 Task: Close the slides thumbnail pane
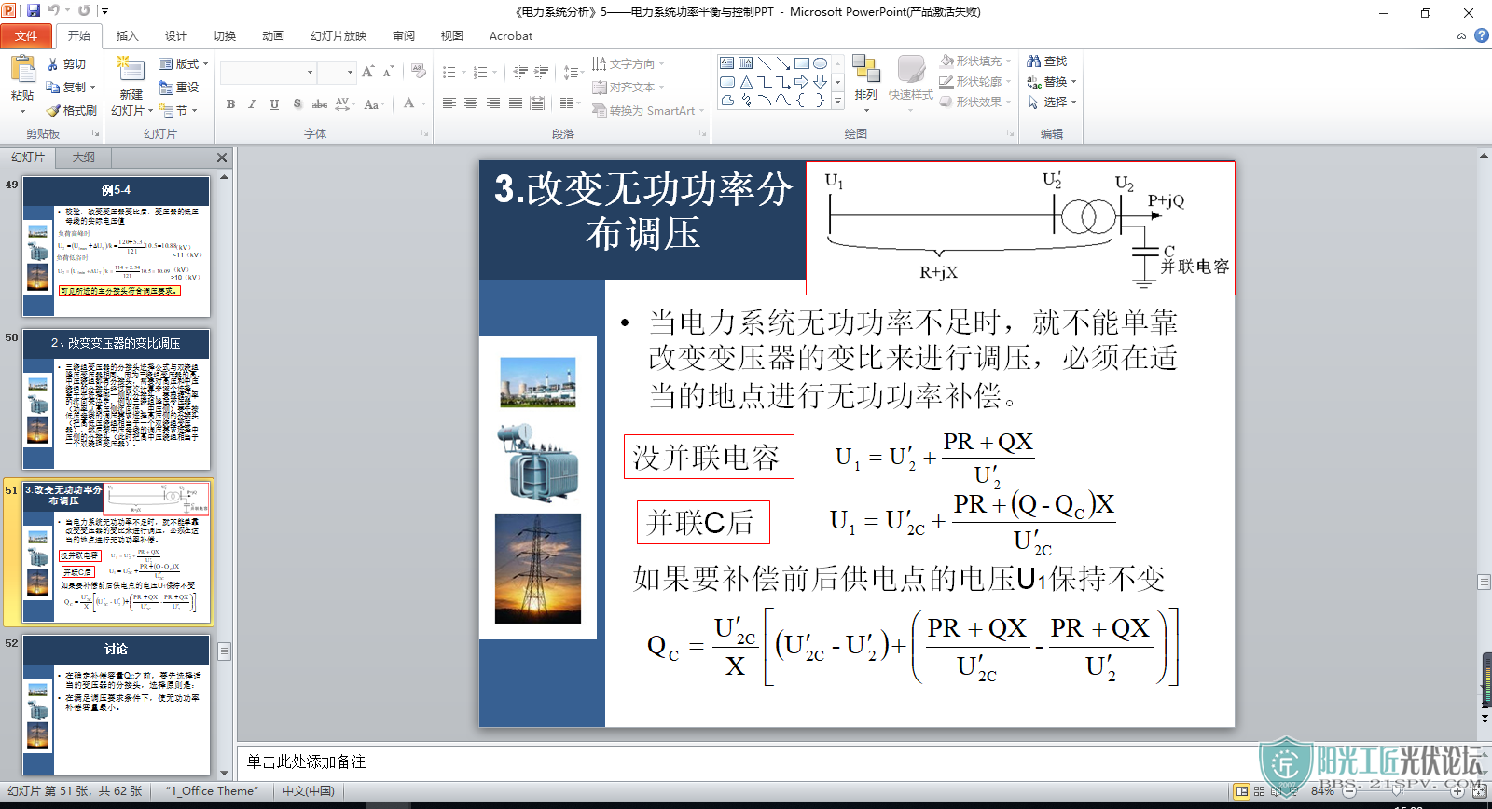[222, 158]
